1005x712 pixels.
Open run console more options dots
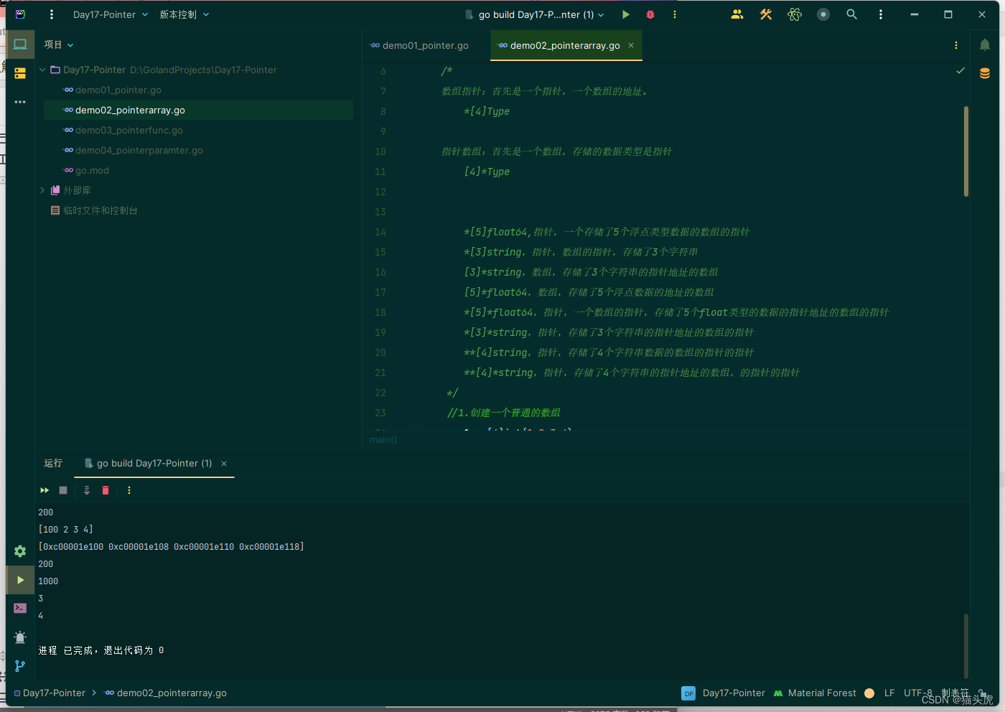[129, 490]
